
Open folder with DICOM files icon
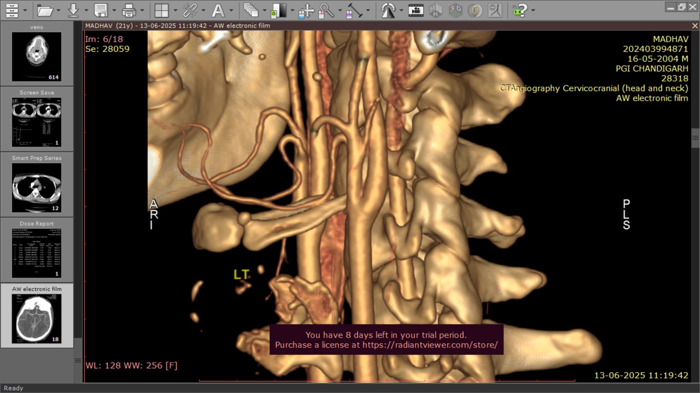44,10
